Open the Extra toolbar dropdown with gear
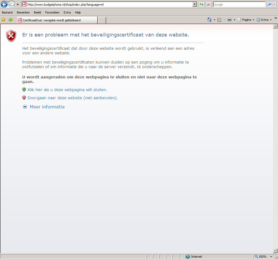The image size is (278, 259). coord(264,20)
